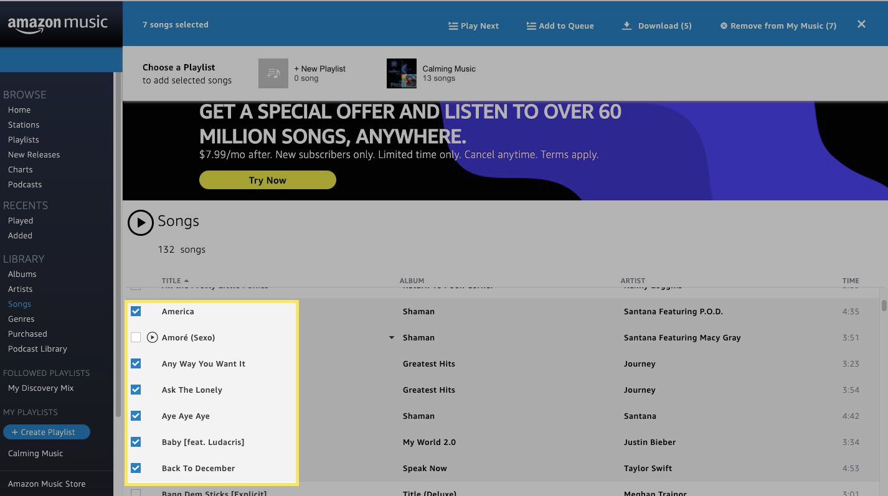Click the Try Now offer button
Viewport: 888px width, 496px height.
click(268, 180)
